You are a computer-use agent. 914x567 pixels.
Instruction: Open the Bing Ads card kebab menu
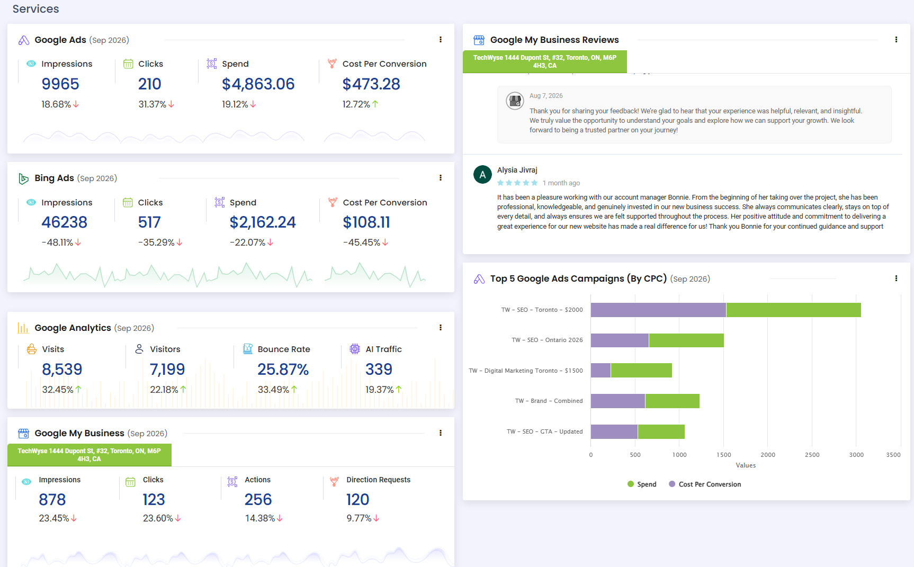click(x=441, y=178)
